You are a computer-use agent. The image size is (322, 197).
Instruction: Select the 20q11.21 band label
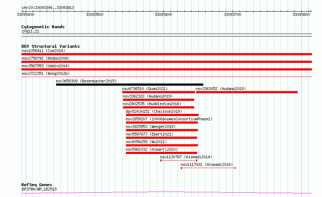pyautogui.click(x=30, y=31)
